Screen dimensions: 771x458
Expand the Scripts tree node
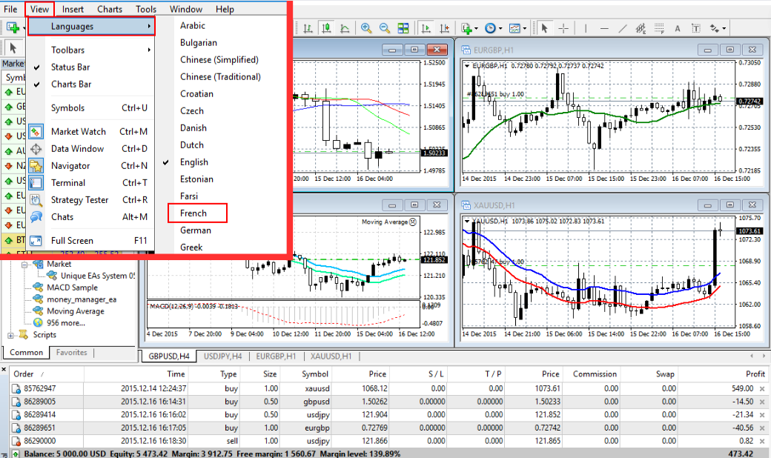pos(10,335)
